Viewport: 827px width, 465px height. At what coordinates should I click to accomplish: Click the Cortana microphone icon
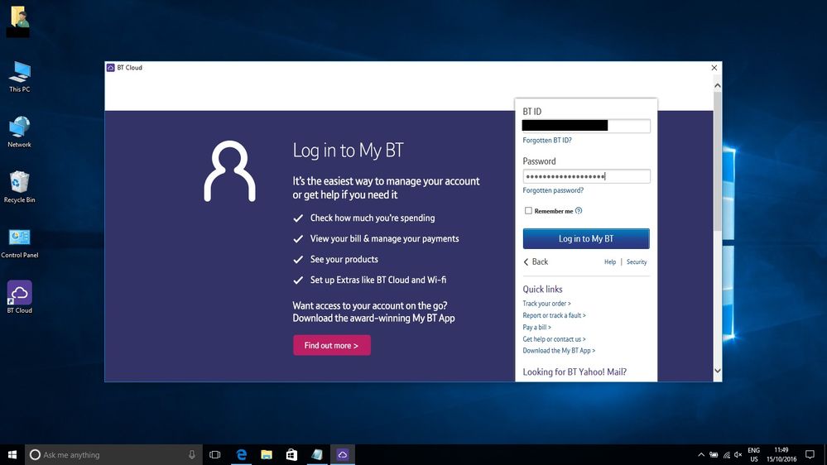point(192,454)
